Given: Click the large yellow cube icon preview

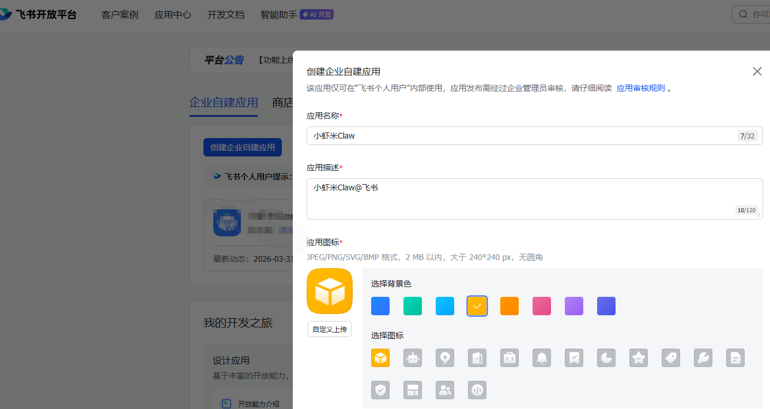Looking at the screenshot, I should [x=330, y=291].
